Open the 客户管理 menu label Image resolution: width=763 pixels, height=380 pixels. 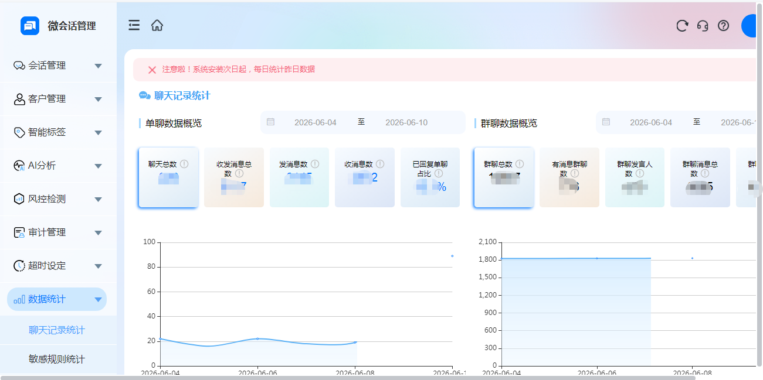point(47,99)
